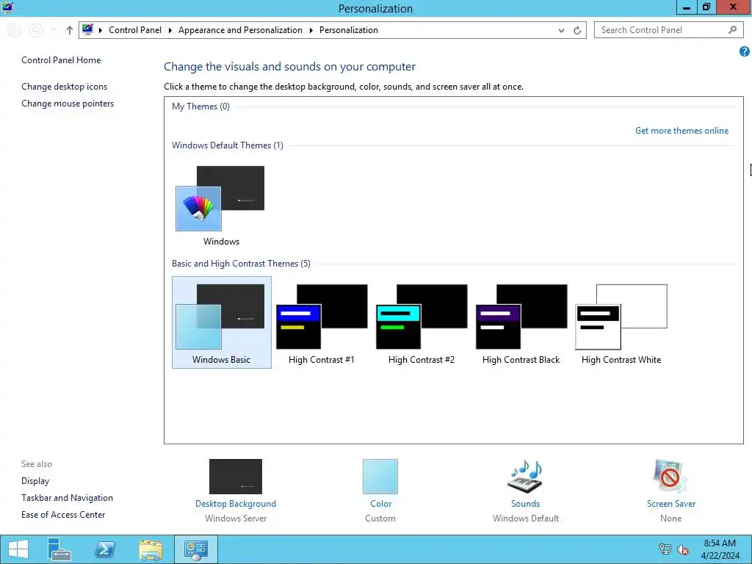
Task: Open Display under See also
Action: 35,480
